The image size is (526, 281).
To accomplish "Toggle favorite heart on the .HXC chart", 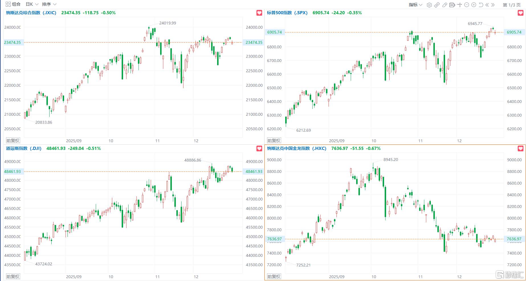I will tap(521, 148).
